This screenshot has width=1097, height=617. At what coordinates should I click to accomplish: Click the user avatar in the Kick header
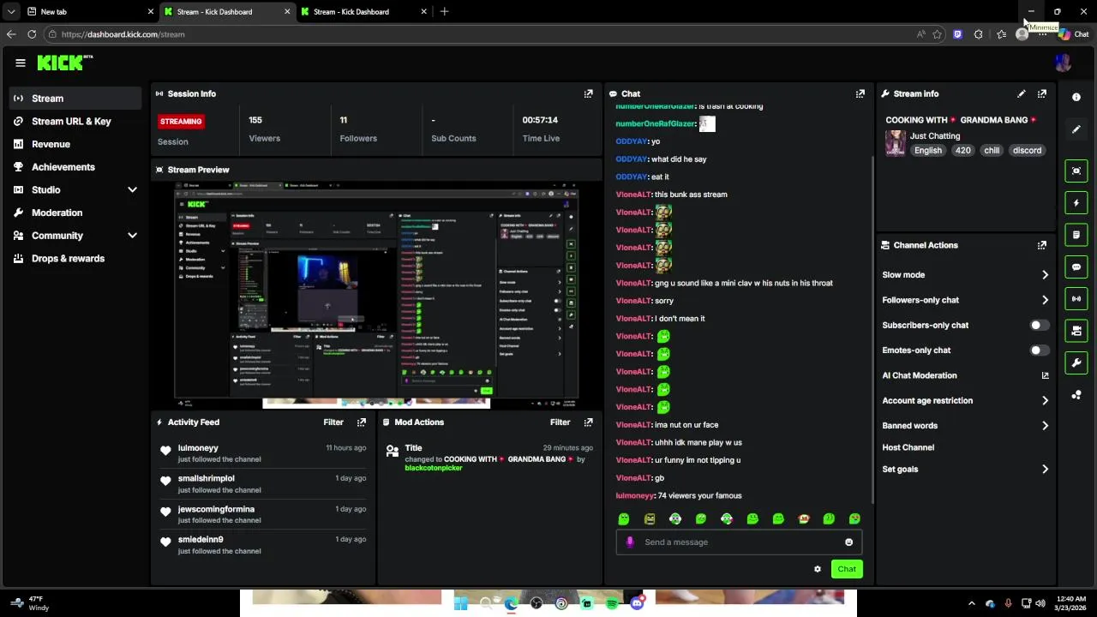[1063, 63]
